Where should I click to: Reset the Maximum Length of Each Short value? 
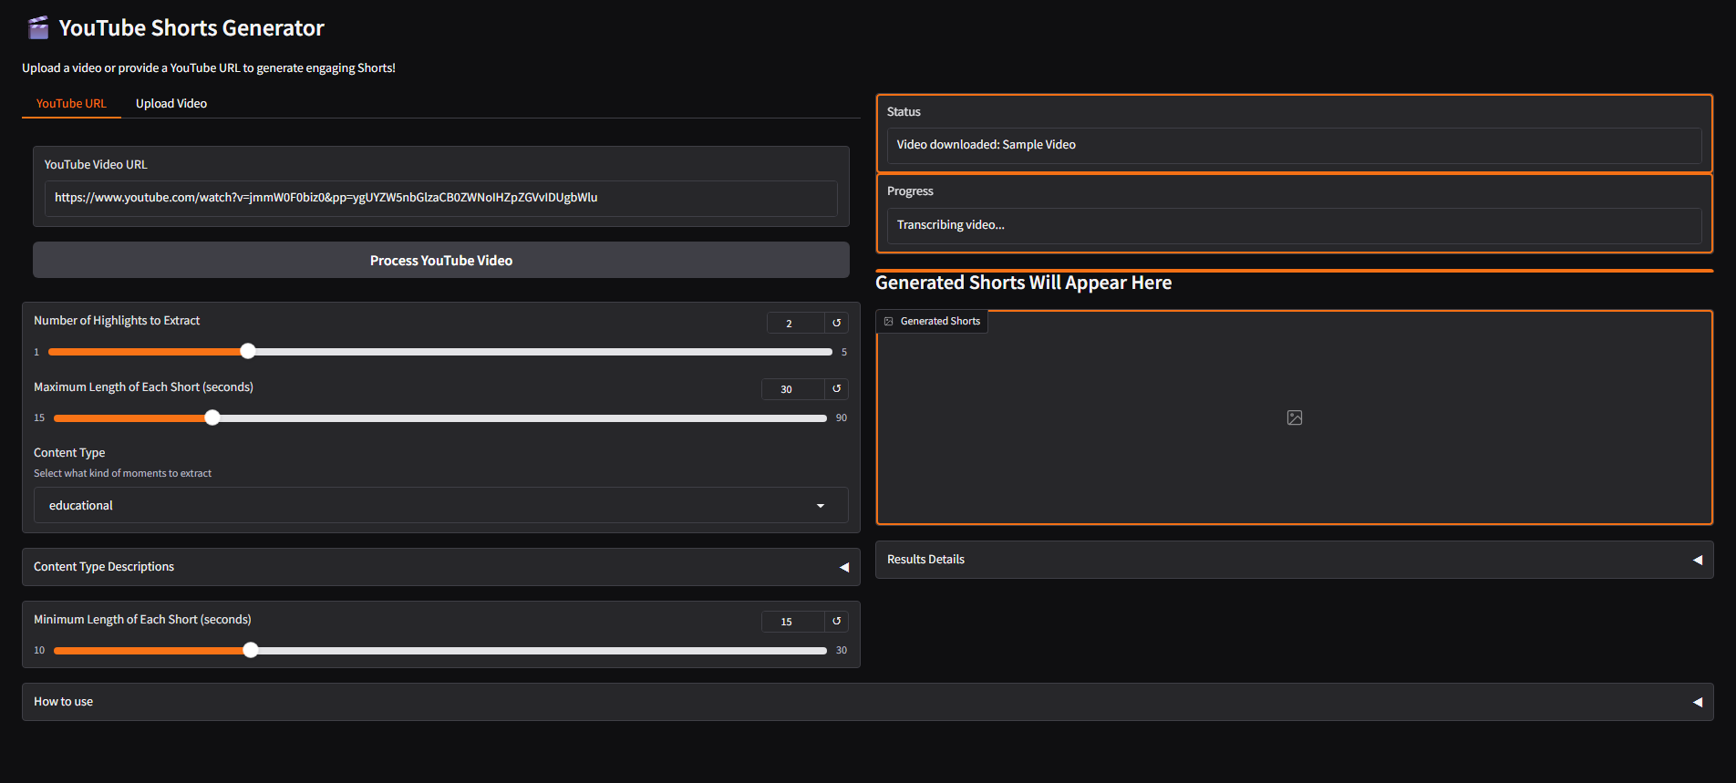click(x=836, y=389)
